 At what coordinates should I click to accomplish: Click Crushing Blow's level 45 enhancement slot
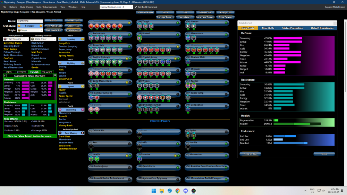(120, 26)
